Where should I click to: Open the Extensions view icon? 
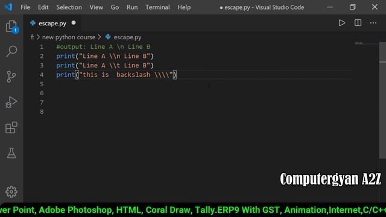click(x=11, y=127)
